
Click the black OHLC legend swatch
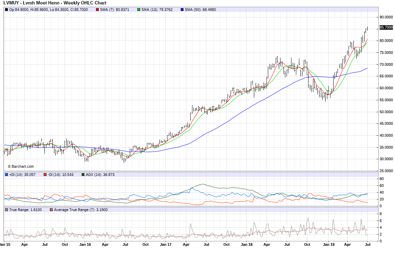coord(6,10)
